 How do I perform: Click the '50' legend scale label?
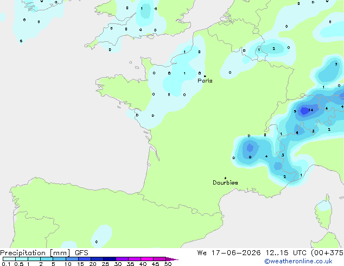click(x=168, y=264)
